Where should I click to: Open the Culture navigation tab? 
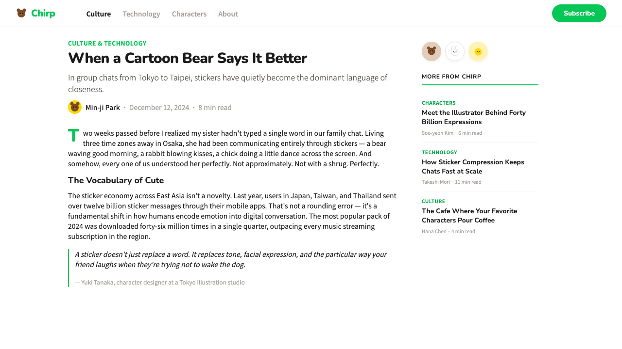coord(99,14)
